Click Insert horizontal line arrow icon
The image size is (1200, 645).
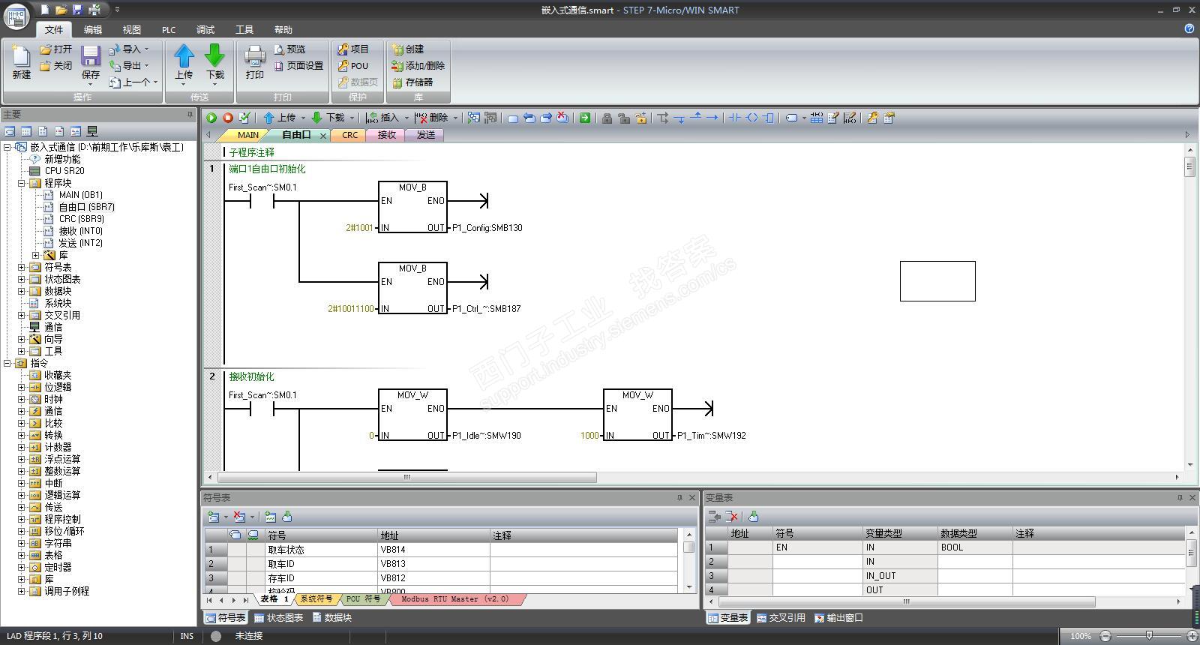(712, 118)
